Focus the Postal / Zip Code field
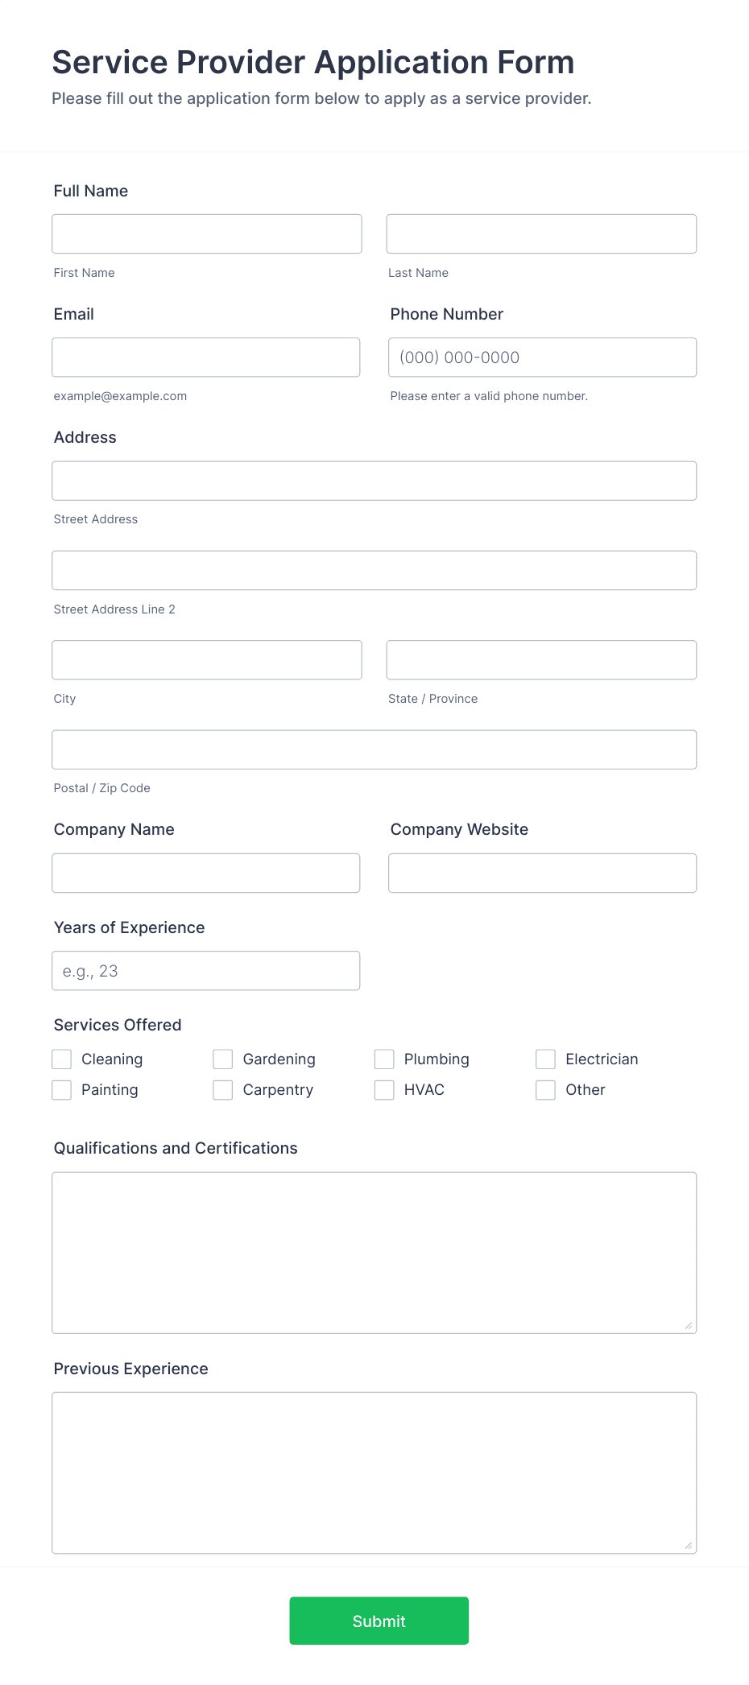749x1685 pixels. 374,749
